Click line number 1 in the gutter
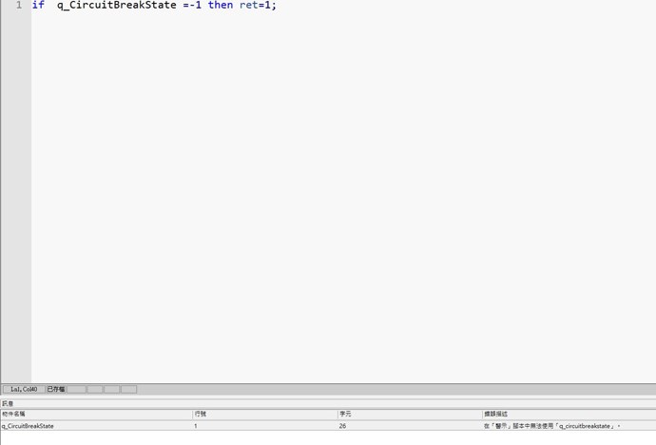This screenshot has width=656, height=445. (18, 6)
